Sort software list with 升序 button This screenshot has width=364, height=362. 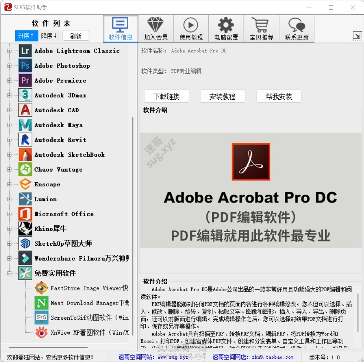26,36
